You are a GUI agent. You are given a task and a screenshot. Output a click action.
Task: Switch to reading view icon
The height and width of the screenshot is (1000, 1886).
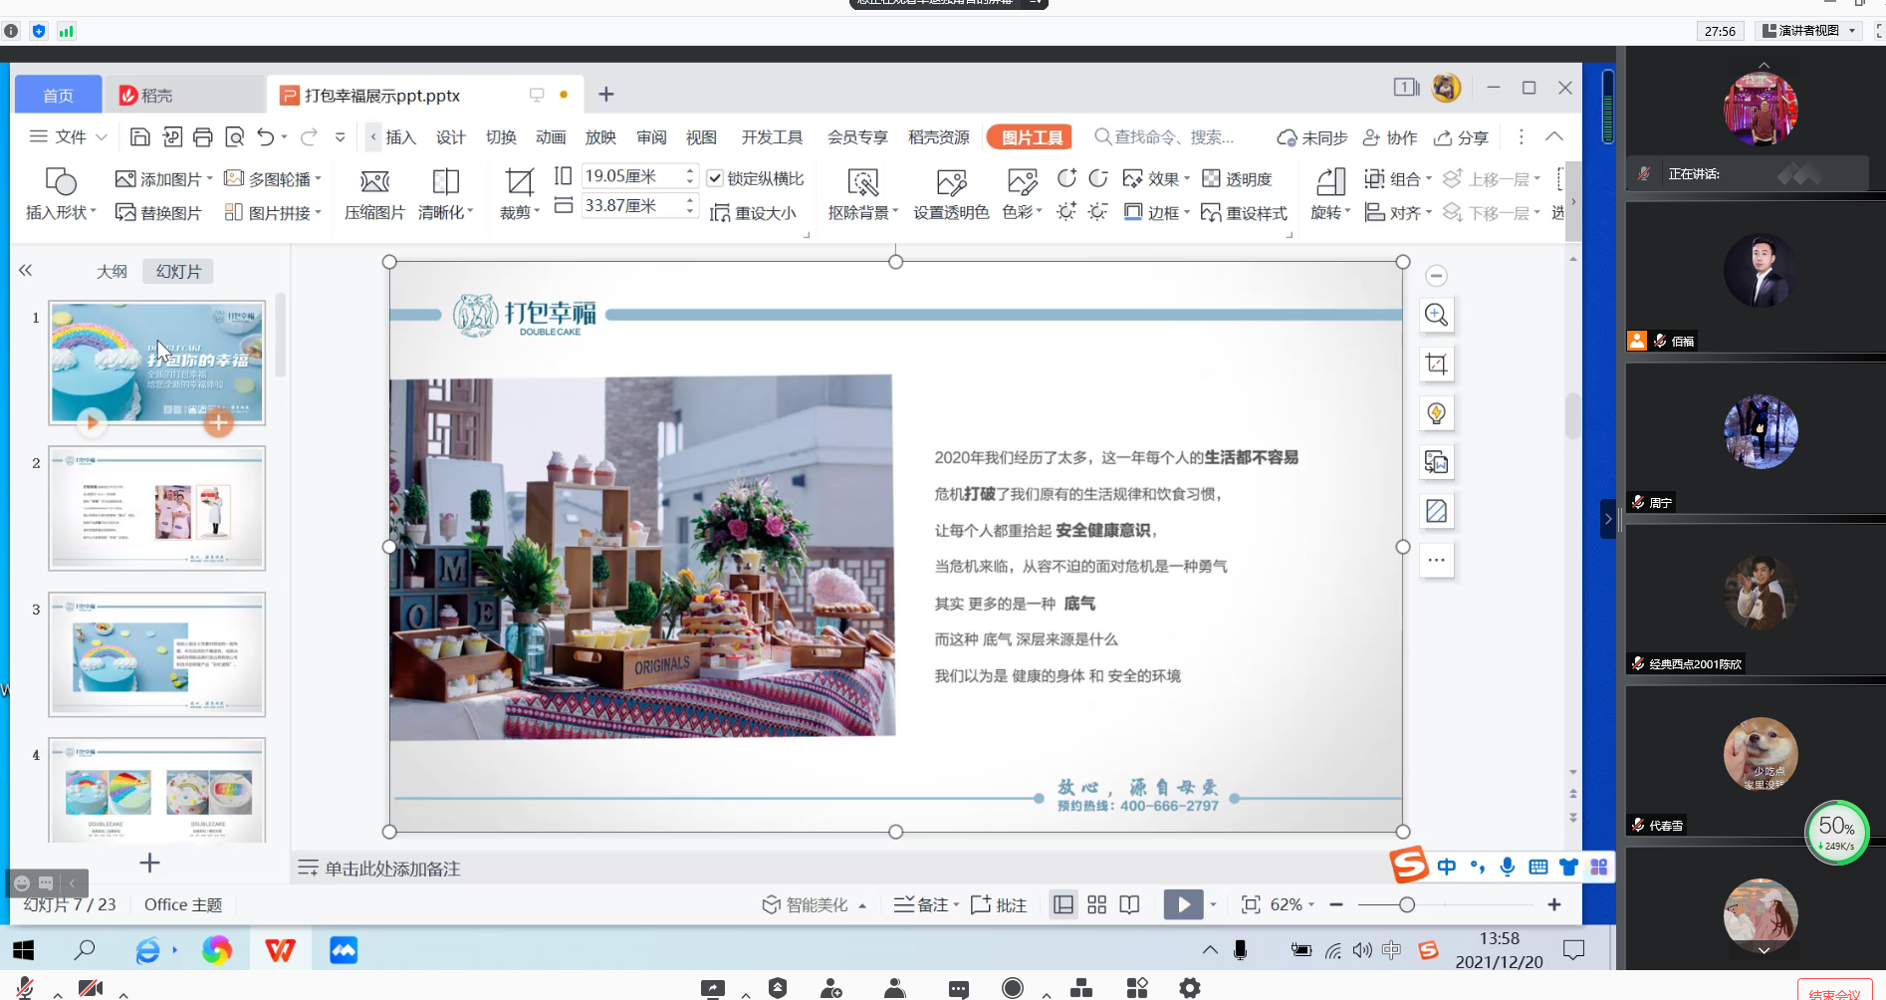tap(1129, 904)
